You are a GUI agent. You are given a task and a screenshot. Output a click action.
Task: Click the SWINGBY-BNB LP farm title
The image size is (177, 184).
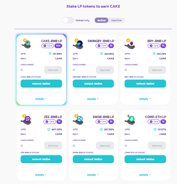[x=101, y=41]
